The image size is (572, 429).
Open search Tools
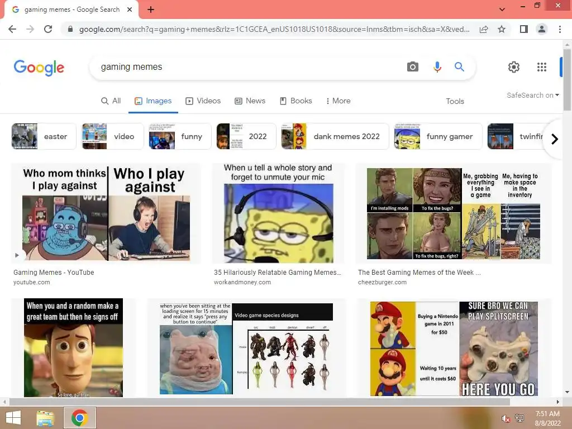click(455, 101)
